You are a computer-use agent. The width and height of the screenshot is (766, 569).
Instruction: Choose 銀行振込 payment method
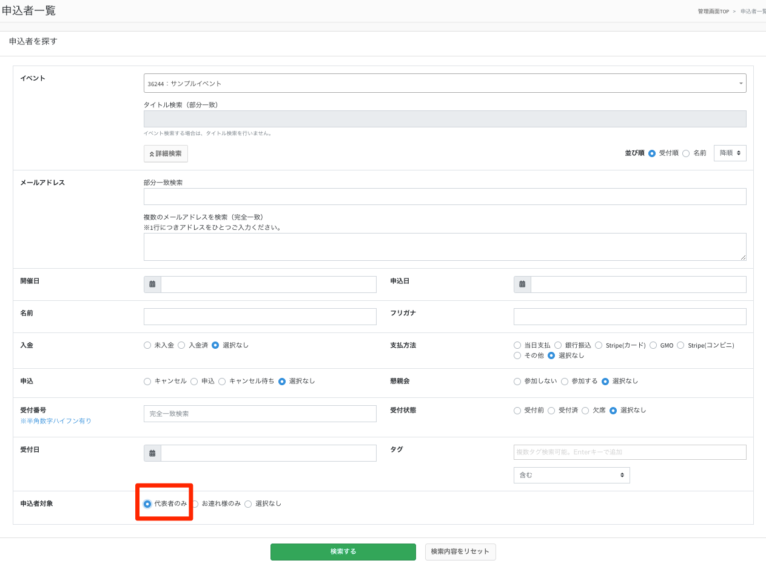[x=558, y=345]
